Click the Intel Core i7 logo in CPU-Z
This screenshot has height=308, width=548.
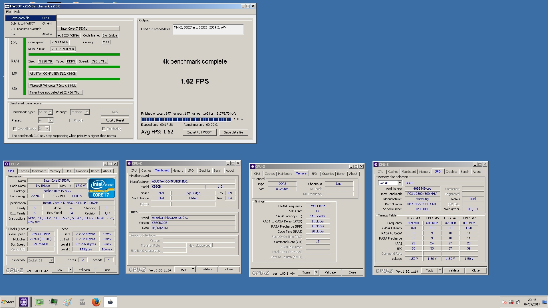coord(102,188)
